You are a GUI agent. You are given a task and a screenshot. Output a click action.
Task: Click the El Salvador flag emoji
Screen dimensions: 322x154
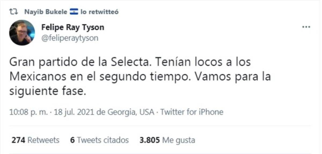74,12
